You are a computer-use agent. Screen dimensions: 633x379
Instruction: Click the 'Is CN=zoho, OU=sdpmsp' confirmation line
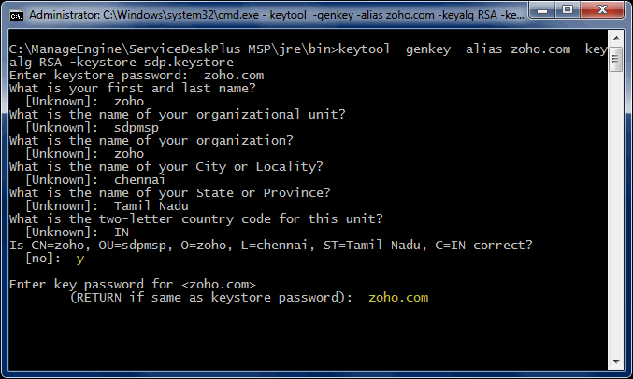click(x=271, y=245)
